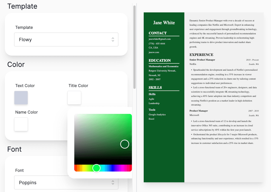The width and height of the screenshot is (271, 192).
Task: Click the EXPERIENCE section heading
Action: 202,54
